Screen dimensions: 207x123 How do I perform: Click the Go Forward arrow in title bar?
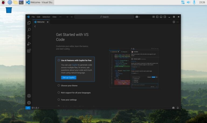click(71, 17)
